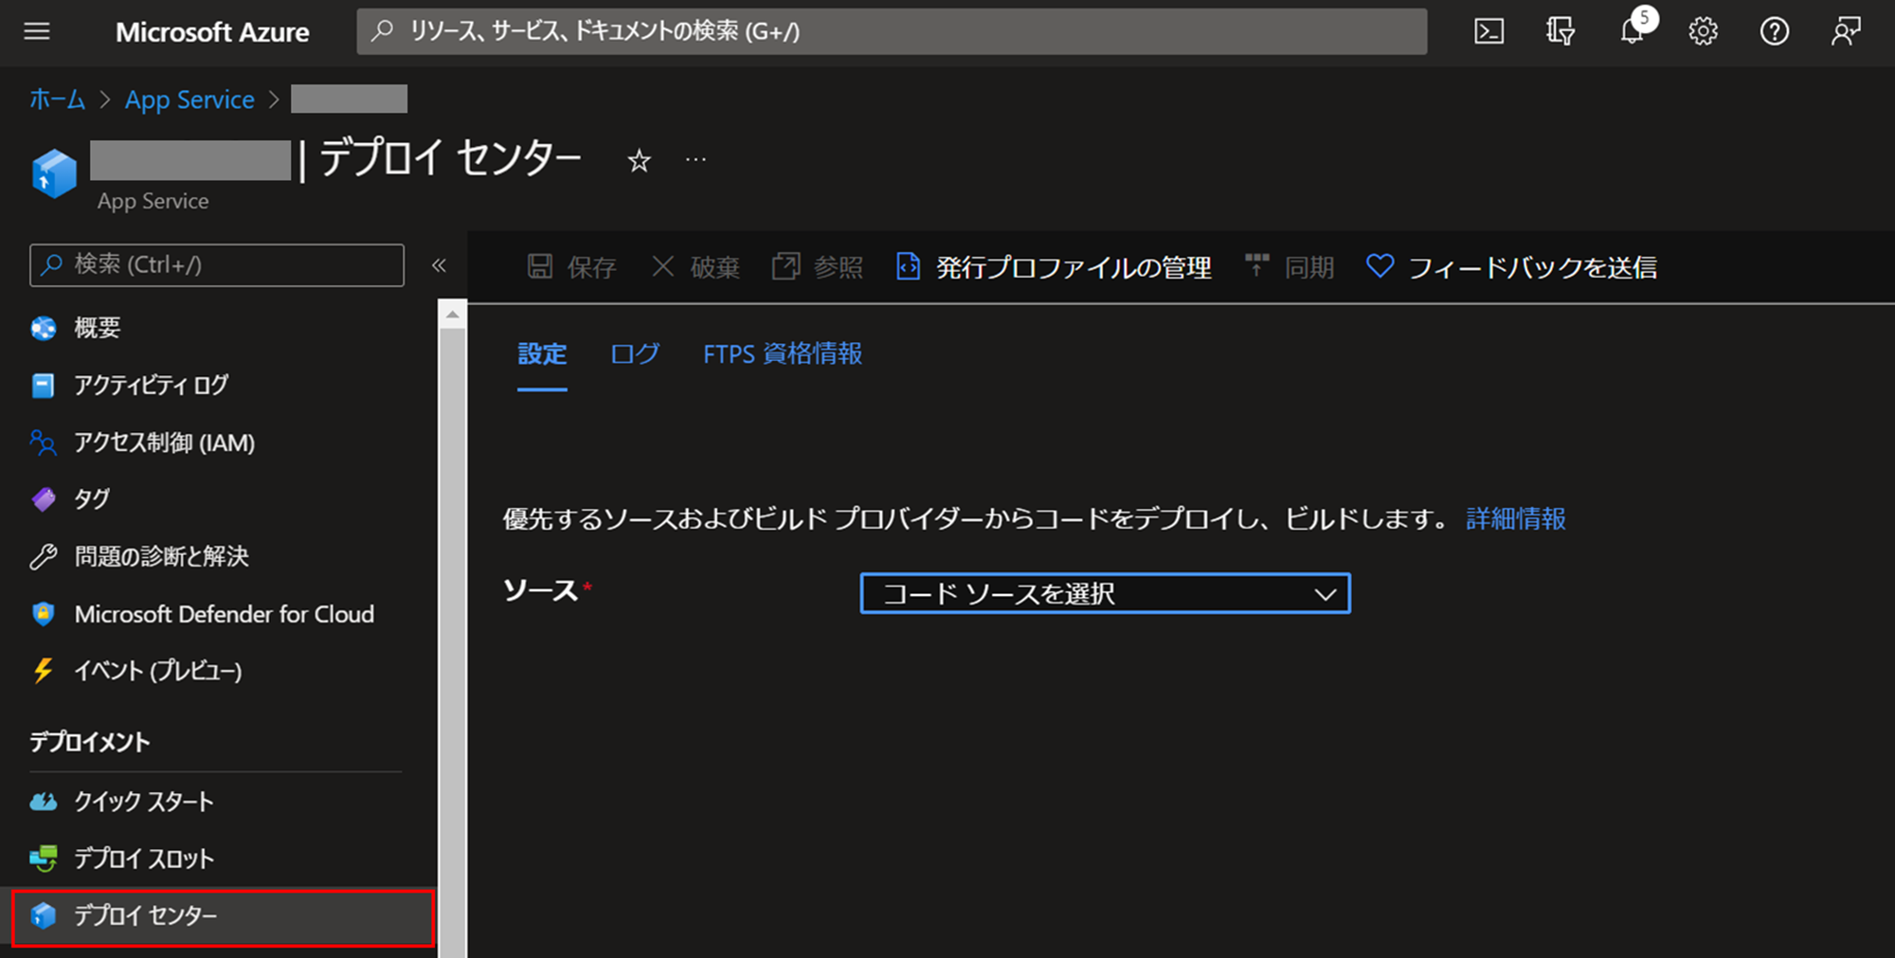Click the アクセス制御 (IAM) people icon
1895x958 pixels.
coord(44,443)
